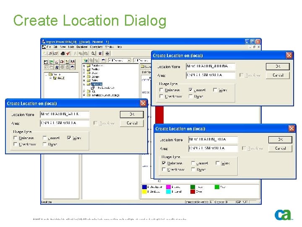Screen dimensions: 302x227
Task: Click the blue arrow icon in nodes toolbar
Action: click(73, 67)
